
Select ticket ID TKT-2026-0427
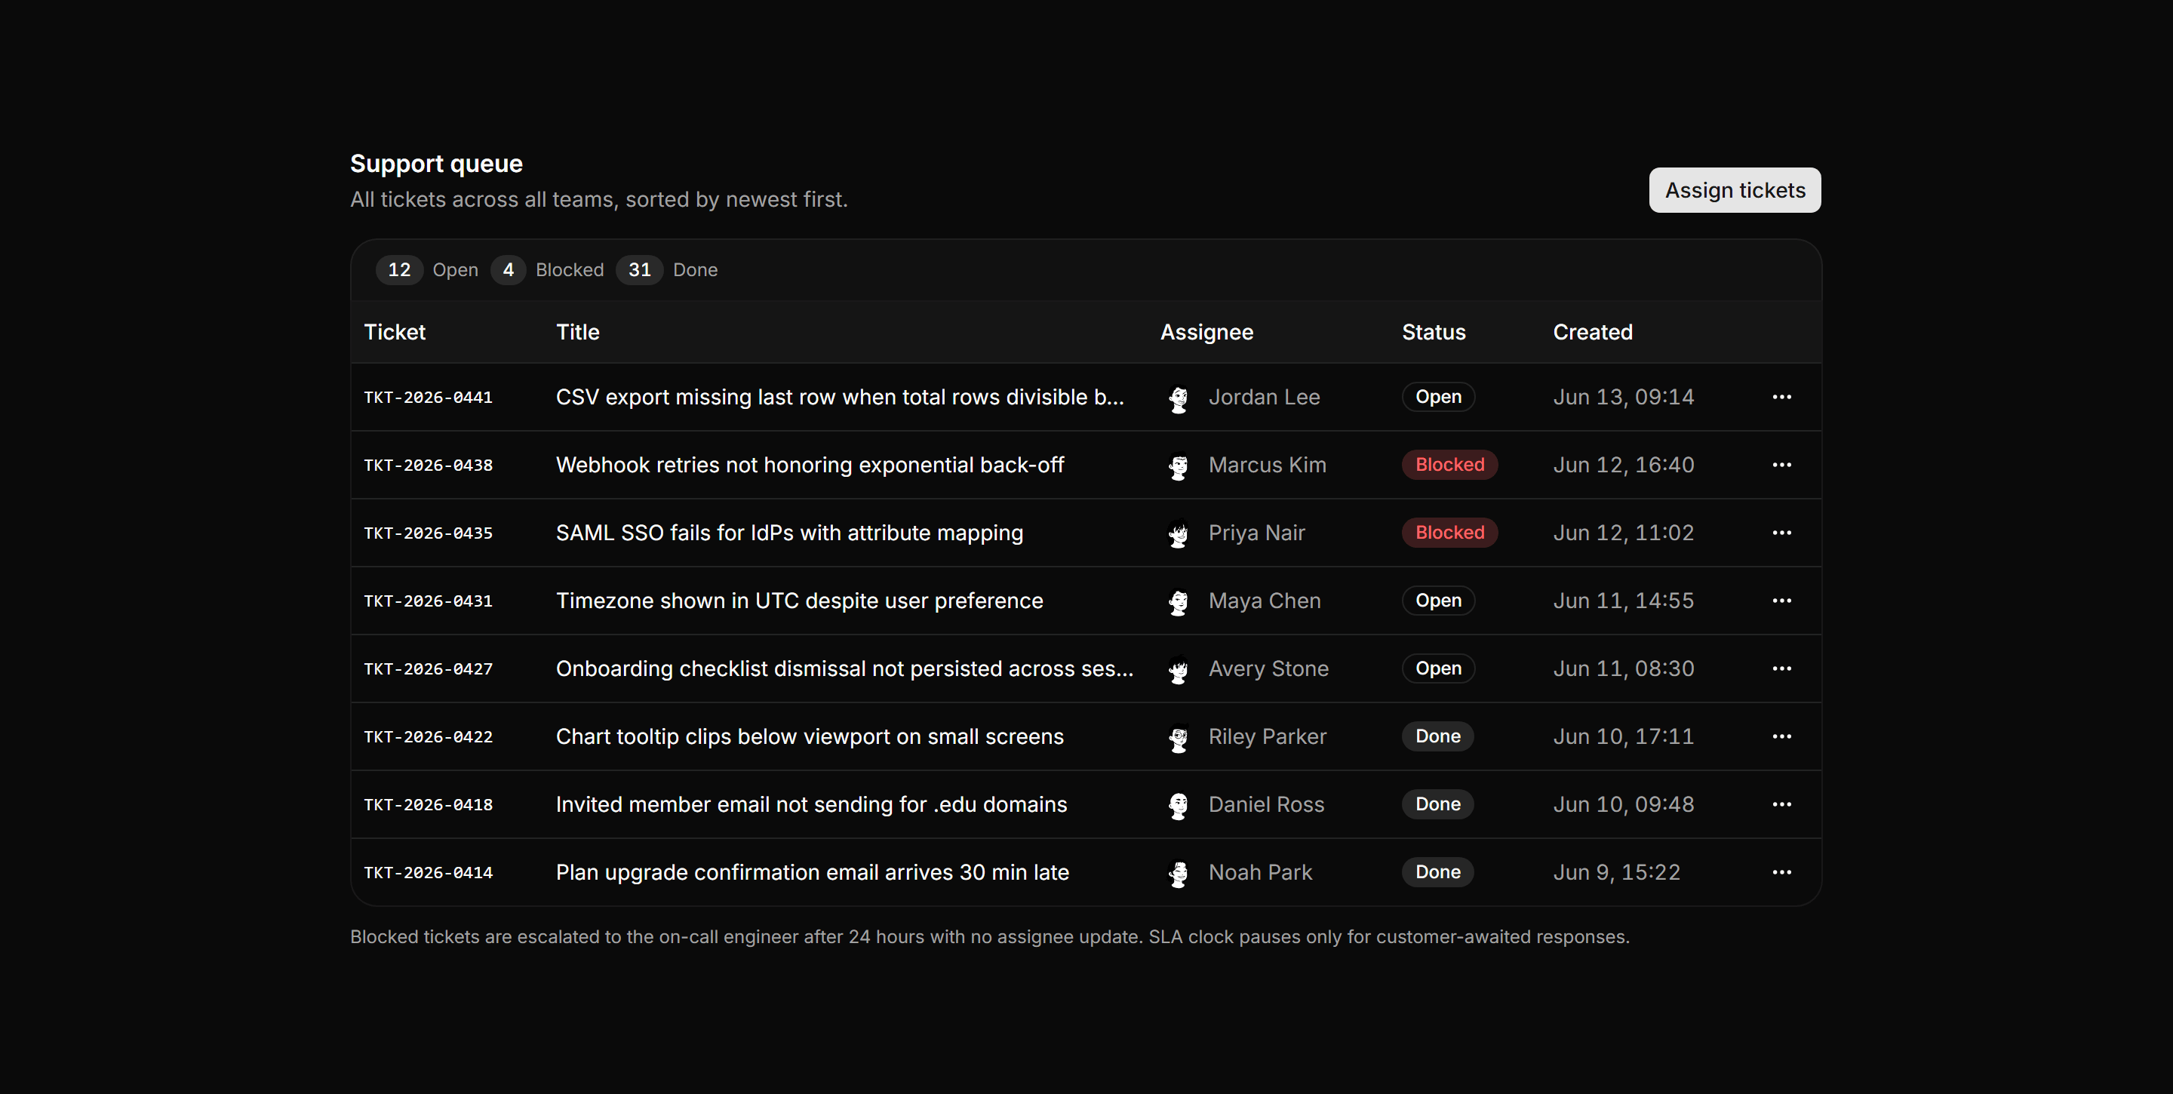click(x=429, y=669)
